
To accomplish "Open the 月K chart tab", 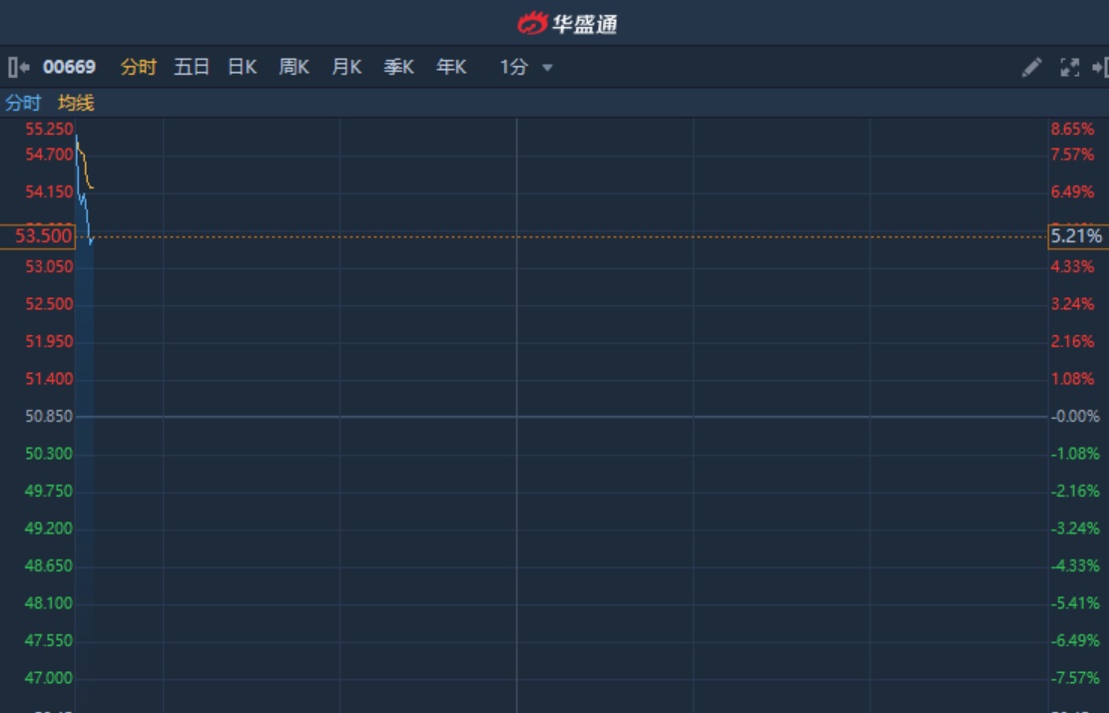I will click(x=346, y=67).
